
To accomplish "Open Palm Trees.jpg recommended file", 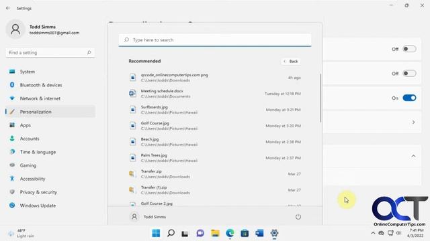I will 215,158.
